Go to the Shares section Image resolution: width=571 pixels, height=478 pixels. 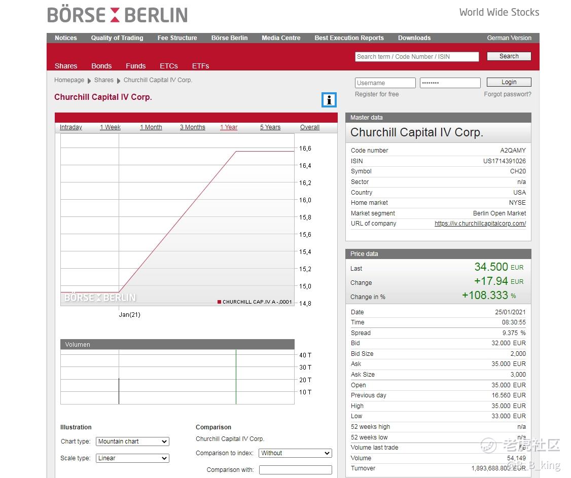click(66, 66)
